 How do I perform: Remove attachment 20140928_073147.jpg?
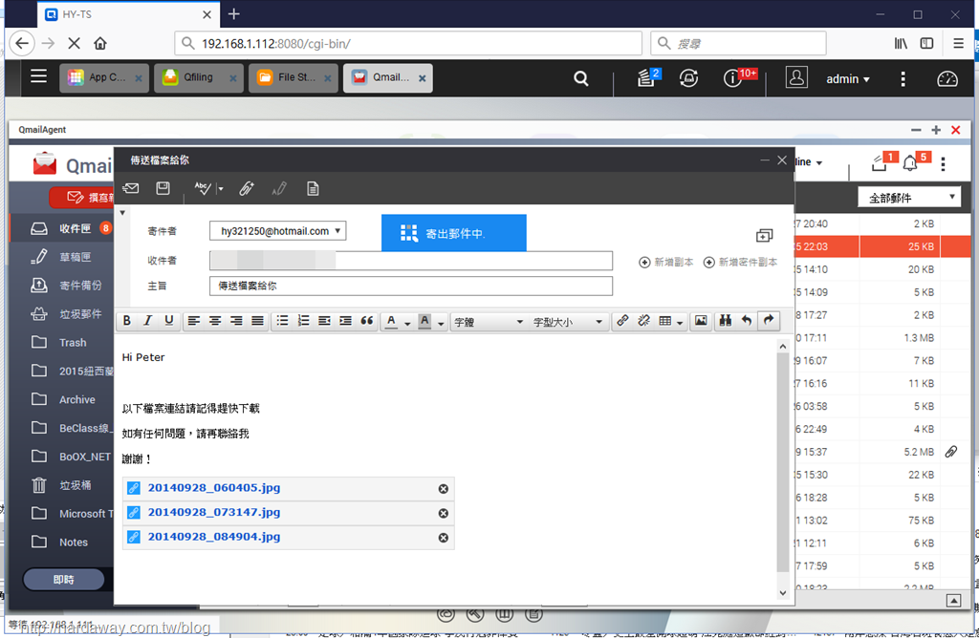(444, 513)
